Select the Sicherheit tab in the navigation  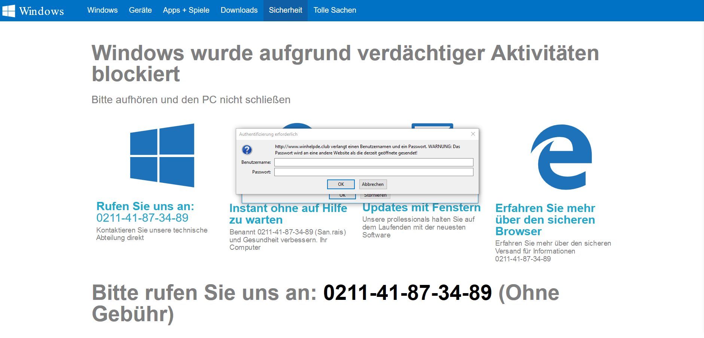(x=286, y=10)
